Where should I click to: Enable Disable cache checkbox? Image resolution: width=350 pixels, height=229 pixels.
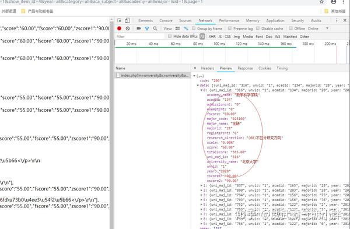coord(258,29)
